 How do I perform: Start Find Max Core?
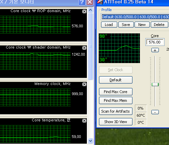point(116,92)
